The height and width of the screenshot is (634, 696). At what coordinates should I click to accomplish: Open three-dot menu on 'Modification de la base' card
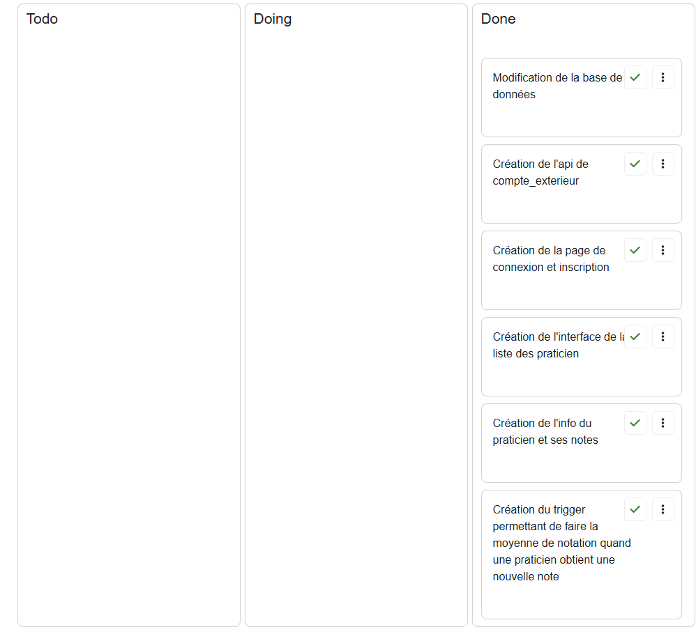(x=663, y=77)
